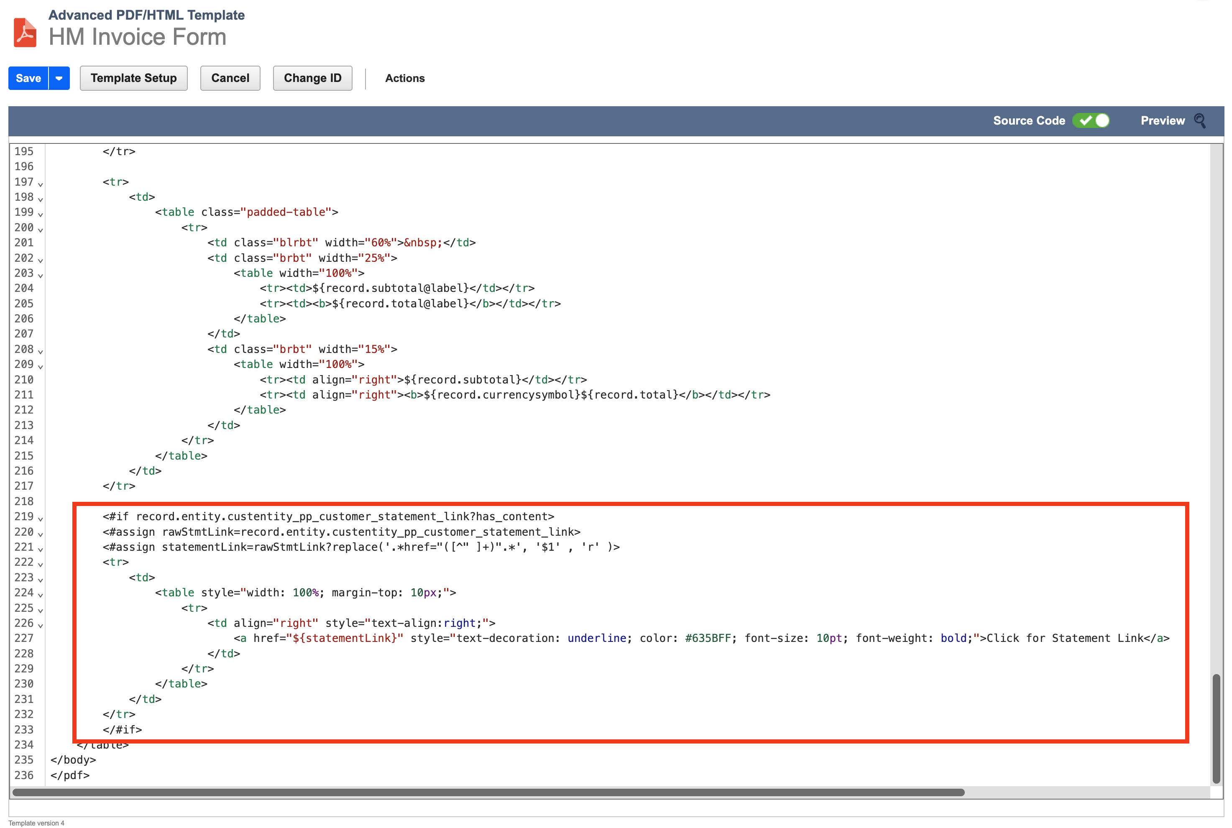Image resolution: width=1232 pixels, height=828 pixels.
Task: Click the PDF template icon
Action: 25,32
